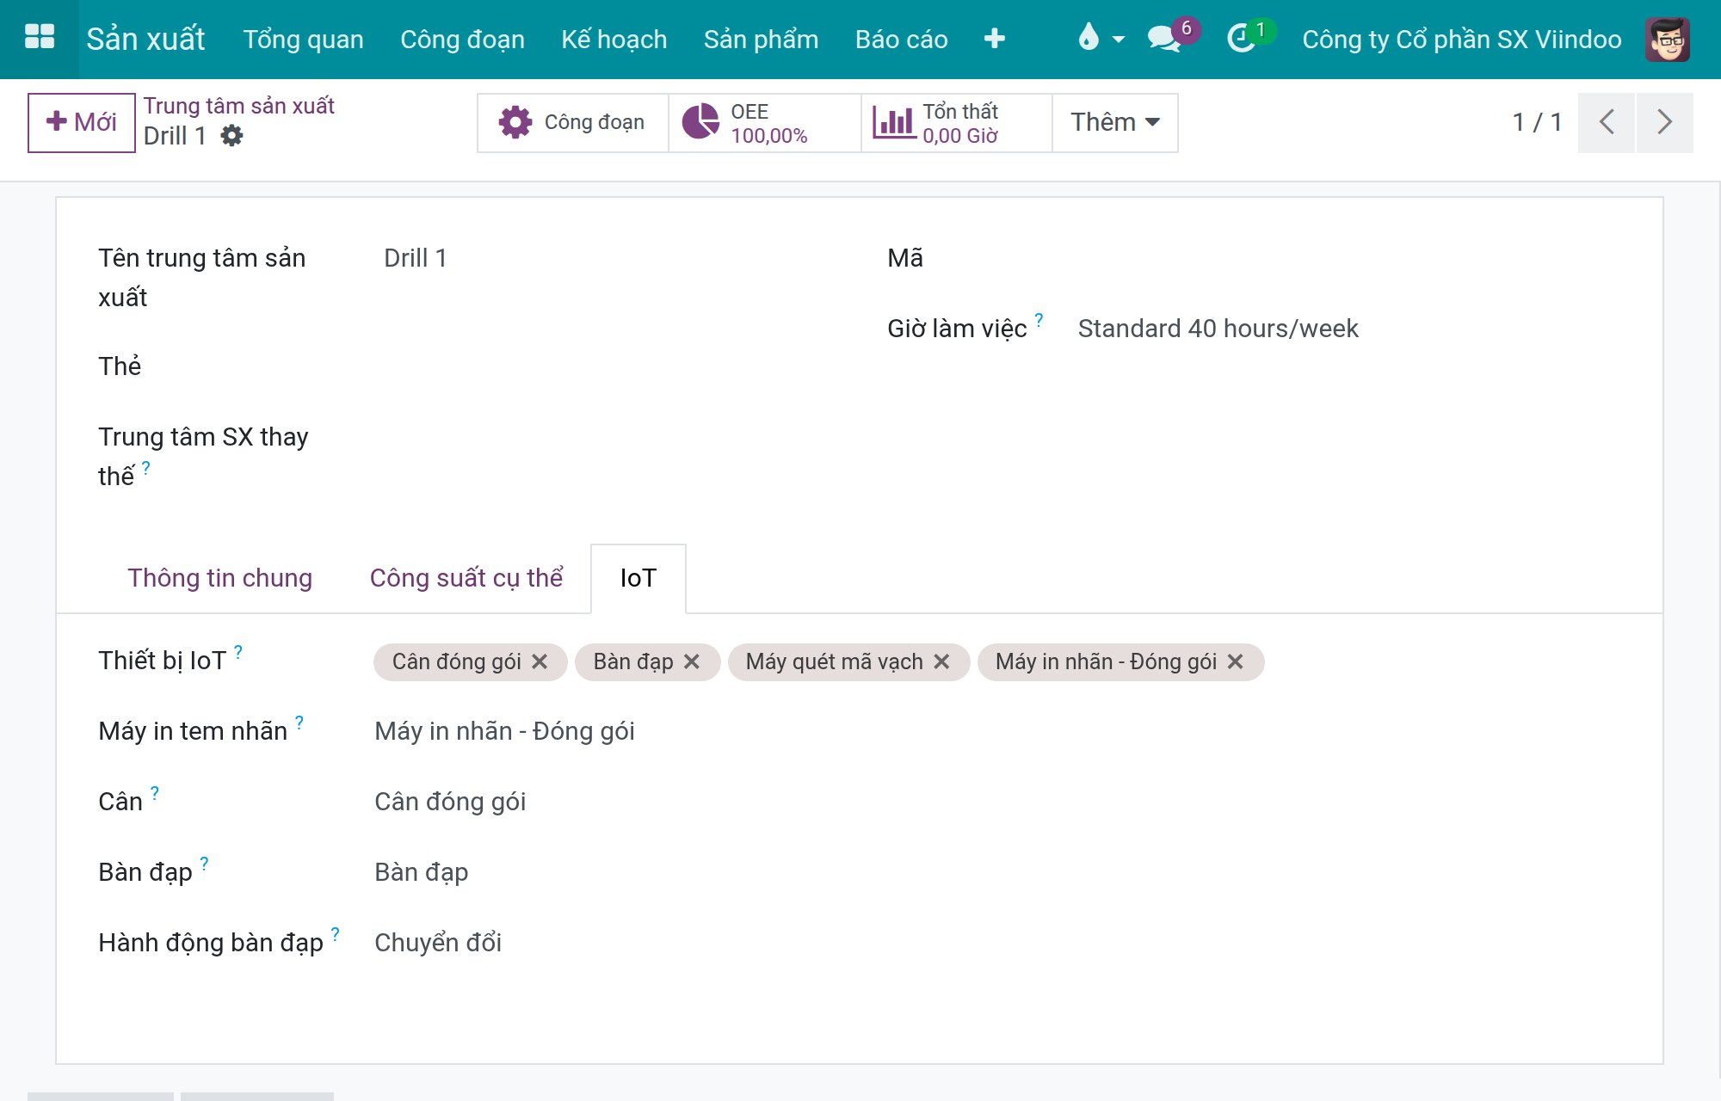Image resolution: width=1721 pixels, height=1101 pixels.
Task: Click the gear icon beside Drill 1
Action: pyautogui.click(x=231, y=136)
